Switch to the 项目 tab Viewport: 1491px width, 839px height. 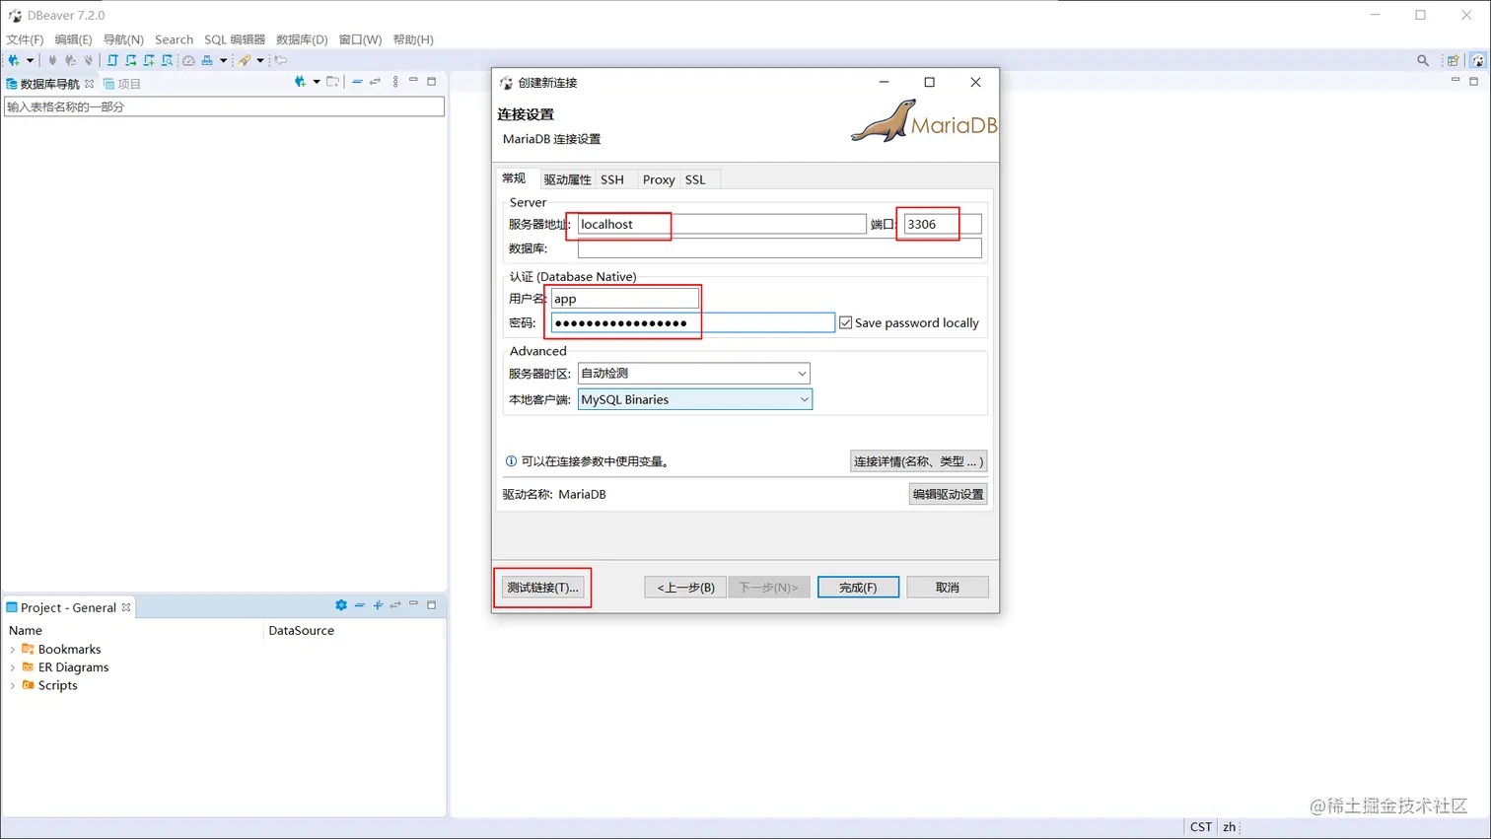[122, 84]
